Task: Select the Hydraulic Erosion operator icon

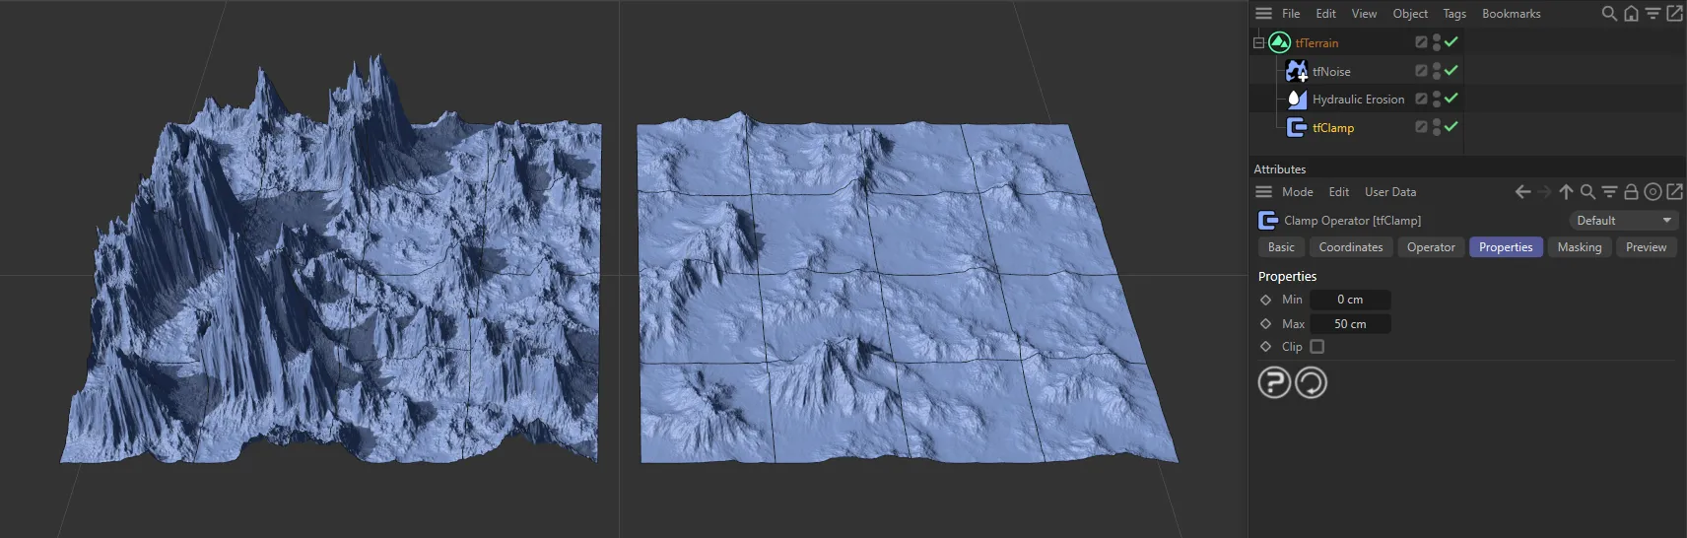Action: coord(1297,100)
